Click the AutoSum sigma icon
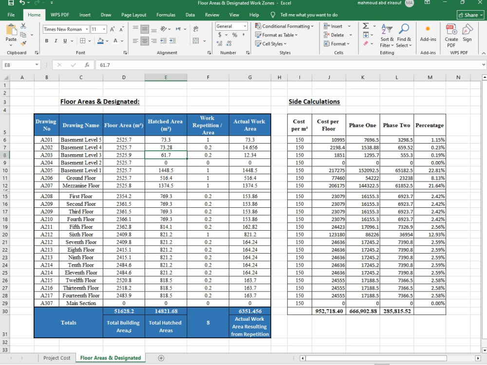This screenshot has height=365, width=487. click(366, 26)
